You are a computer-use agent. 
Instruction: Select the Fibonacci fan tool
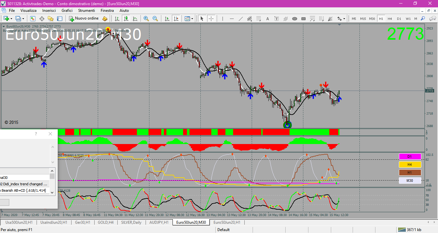(331, 19)
